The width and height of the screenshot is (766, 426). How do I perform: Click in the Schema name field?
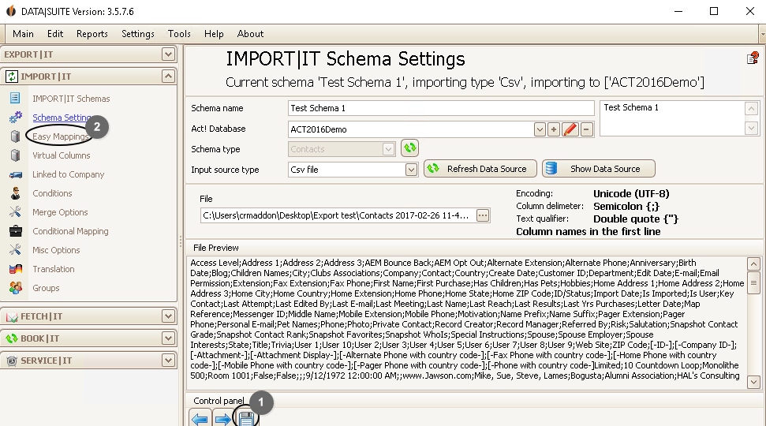pyautogui.click(x=441, y=108)
